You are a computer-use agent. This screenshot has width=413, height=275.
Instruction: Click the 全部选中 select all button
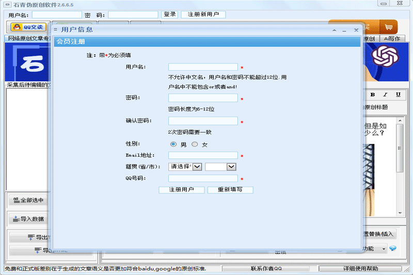28,200
